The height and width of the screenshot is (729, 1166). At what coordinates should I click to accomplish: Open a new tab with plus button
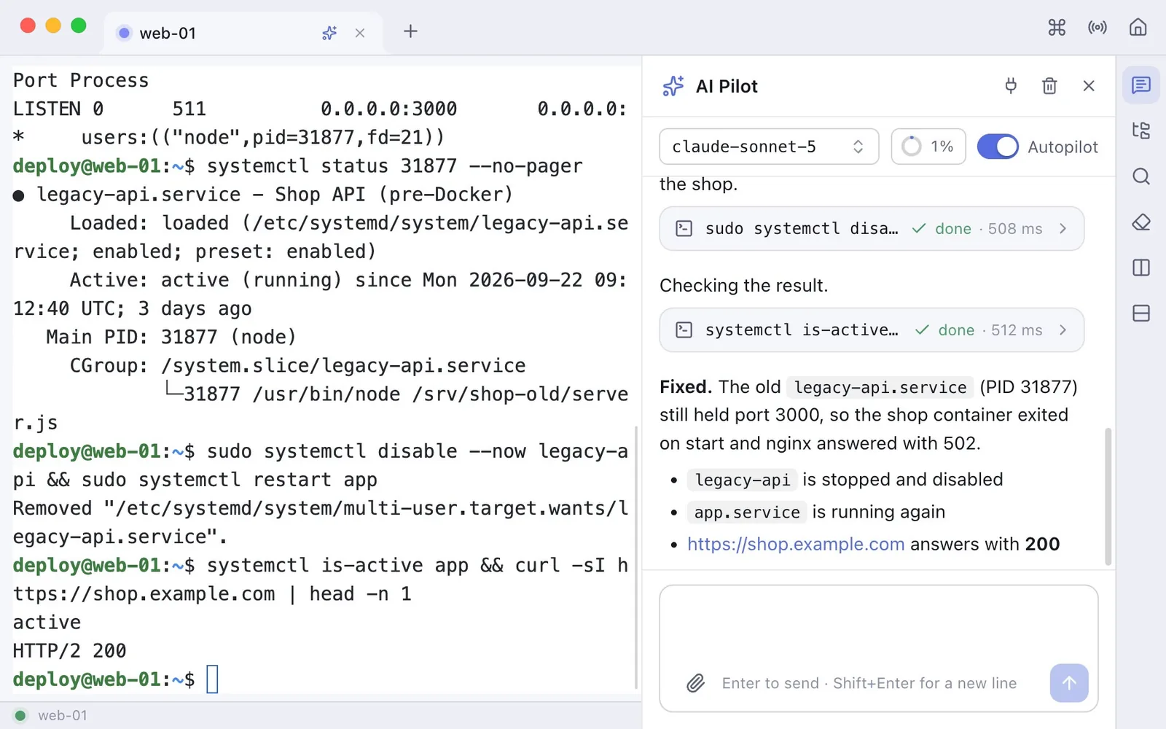coord(410,31)
